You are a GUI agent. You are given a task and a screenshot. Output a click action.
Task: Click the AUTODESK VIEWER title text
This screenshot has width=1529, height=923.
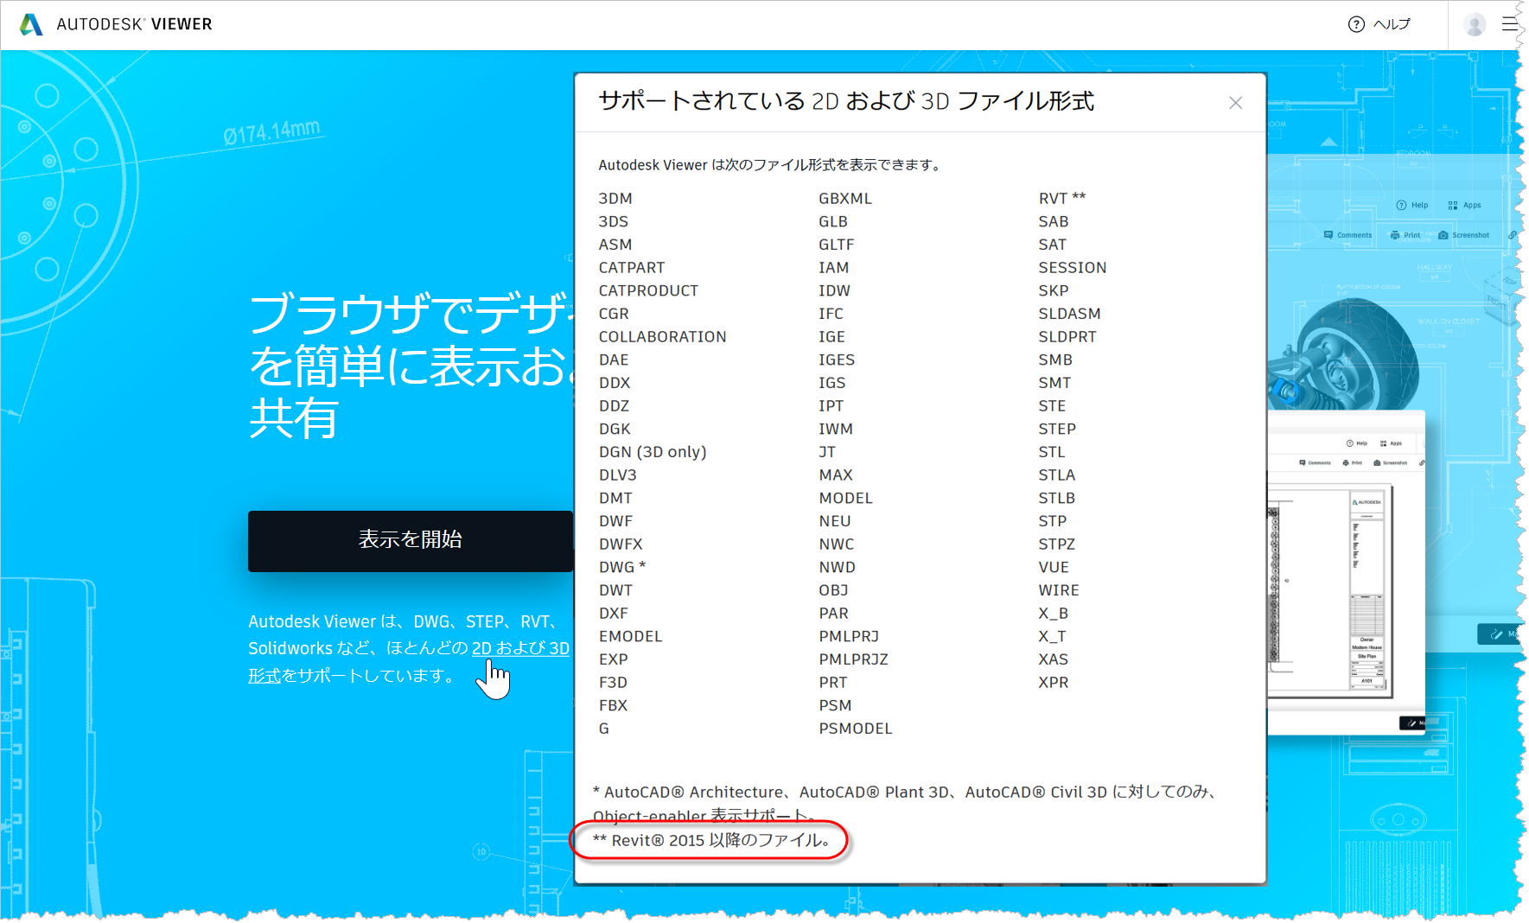click(134, 24)
